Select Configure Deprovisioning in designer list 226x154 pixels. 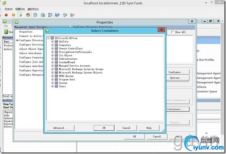coord(31,70)
